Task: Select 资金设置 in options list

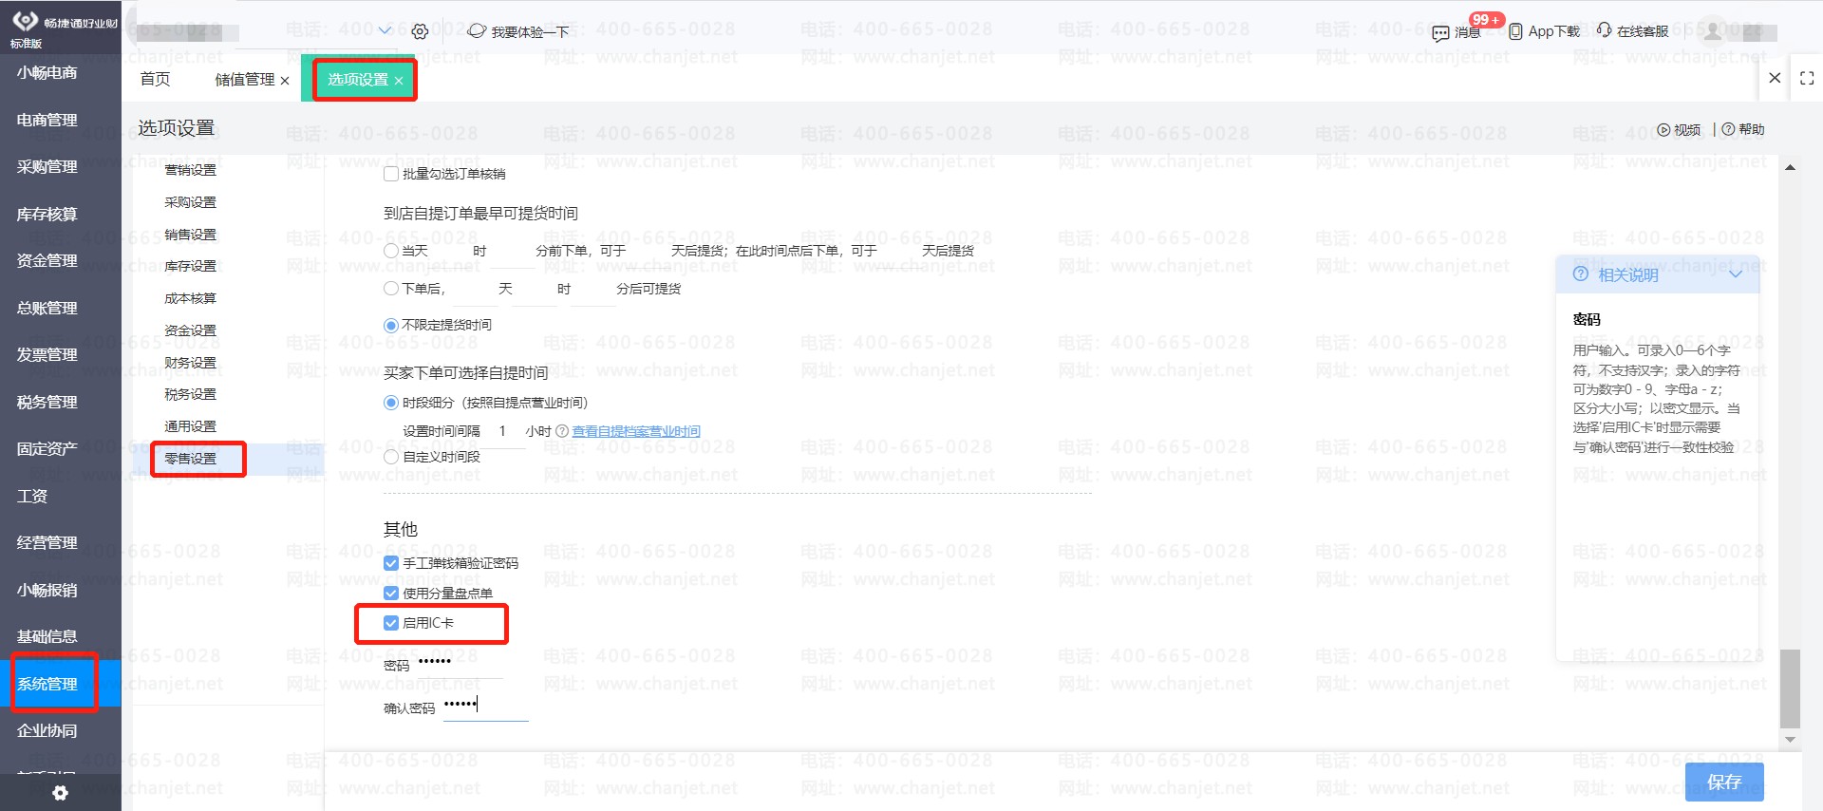Action: click(190, 330)
